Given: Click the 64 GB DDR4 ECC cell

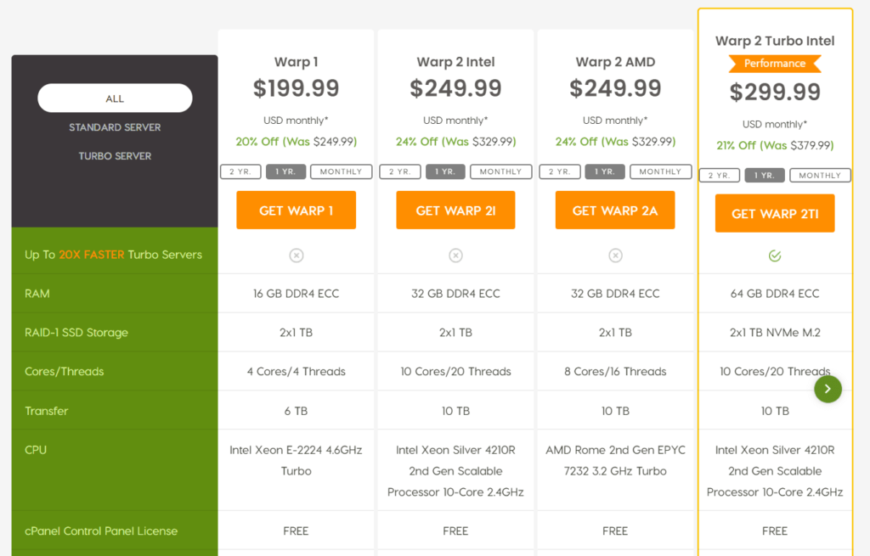Looking at the screenshot, I should tap(775, 294).
